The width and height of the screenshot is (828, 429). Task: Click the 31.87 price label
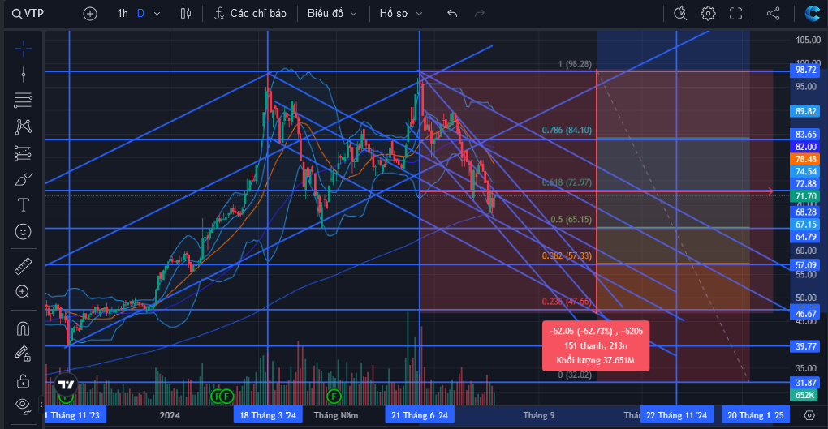coord(805,383)
